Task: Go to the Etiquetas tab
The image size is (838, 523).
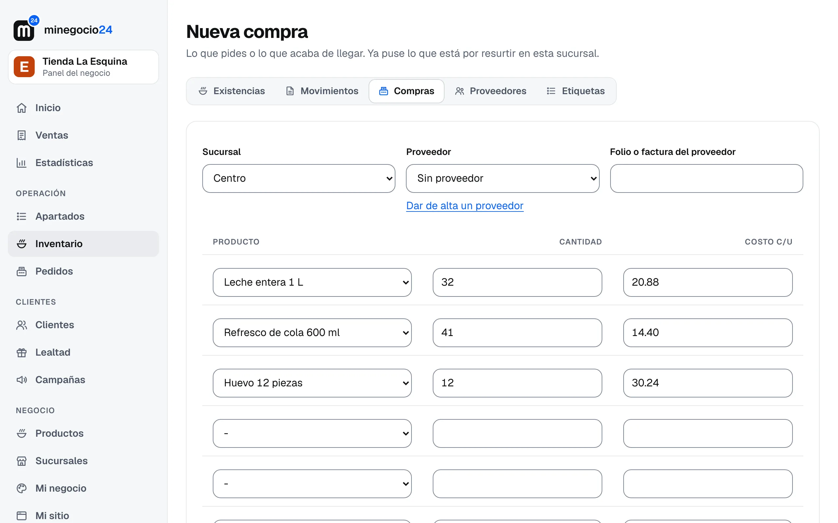Action: pos(575,91)
